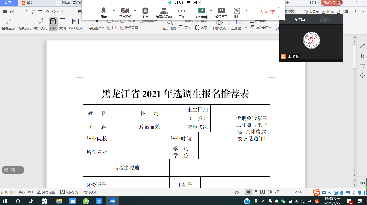Switch to reading layout (阅读版式)

(x=24, y=24)
